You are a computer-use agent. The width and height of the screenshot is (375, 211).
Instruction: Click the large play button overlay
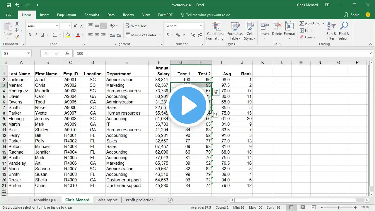point(187,105)
